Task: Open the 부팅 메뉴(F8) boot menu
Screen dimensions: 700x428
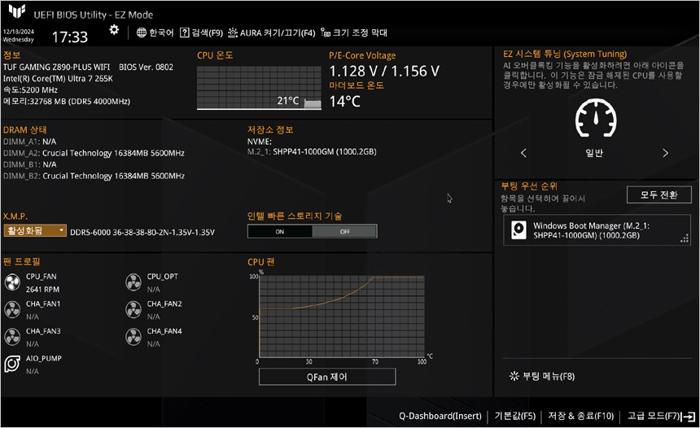Action: [542, 377]
